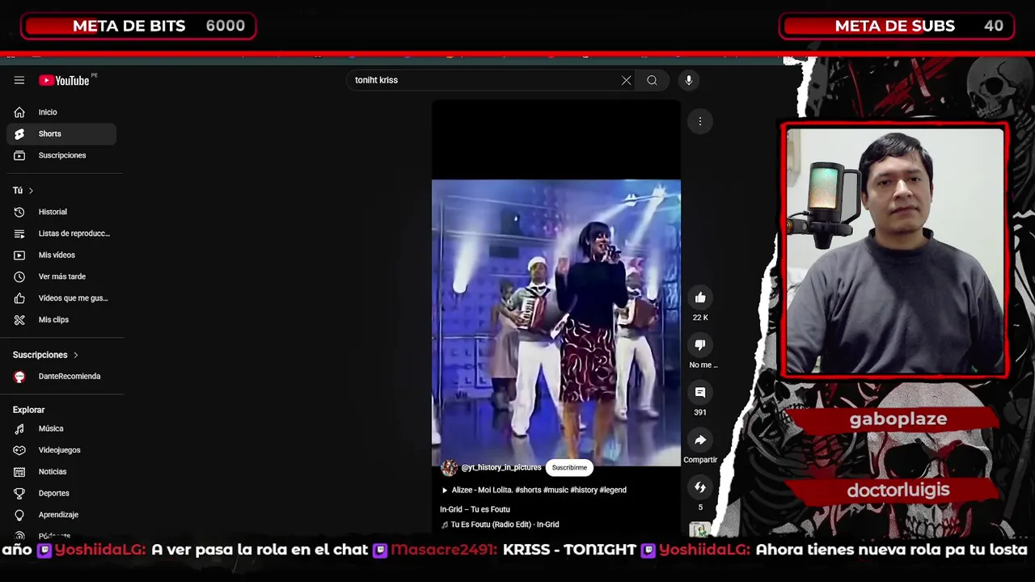Go to the YouTube home logo
Screen dimensions: 1035x582
[x=64, y=80]
